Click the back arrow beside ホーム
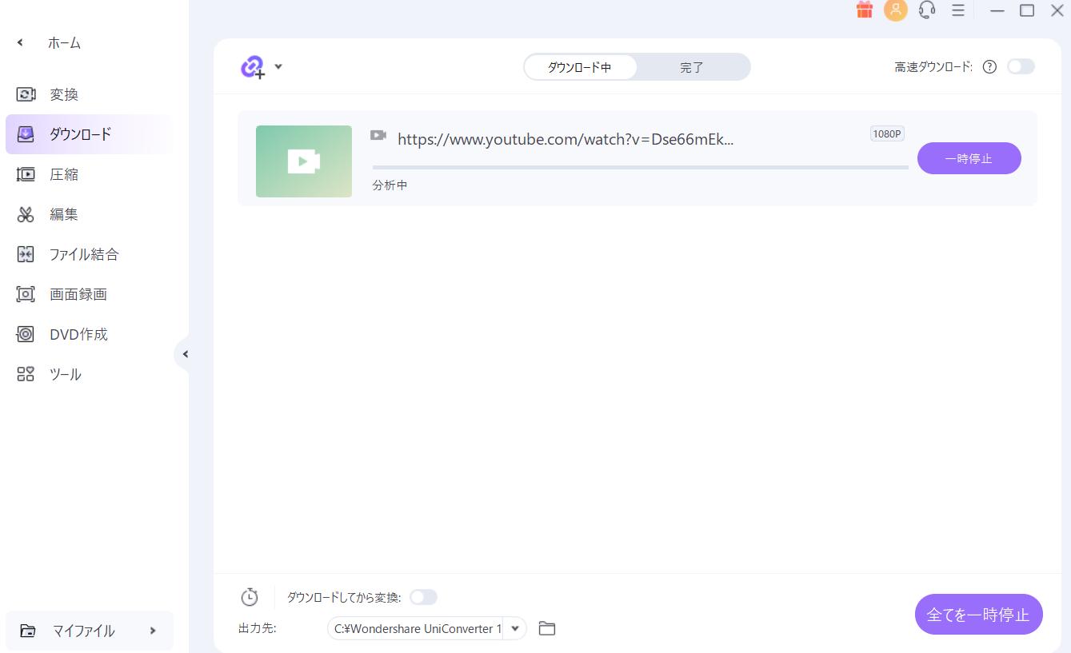 pyautogui.click(x=20, y=43)
